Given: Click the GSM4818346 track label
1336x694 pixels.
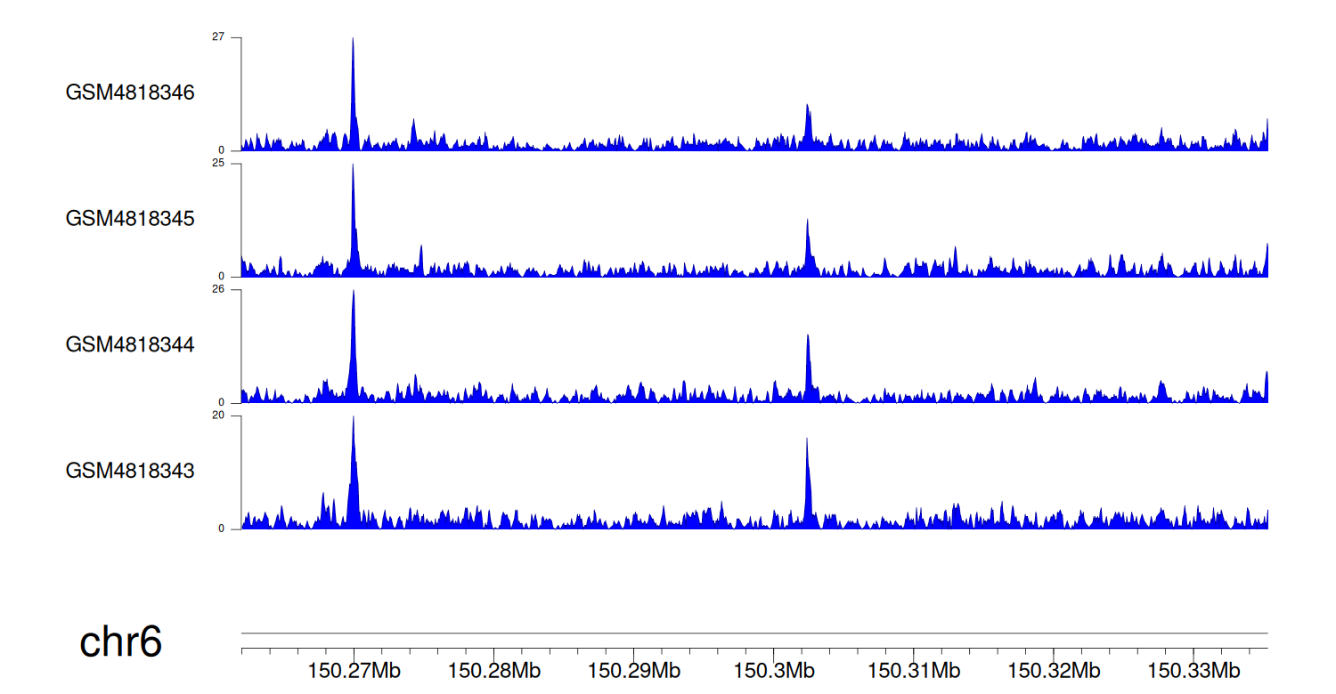Looking at the screenshot, I should pos(130,93).
